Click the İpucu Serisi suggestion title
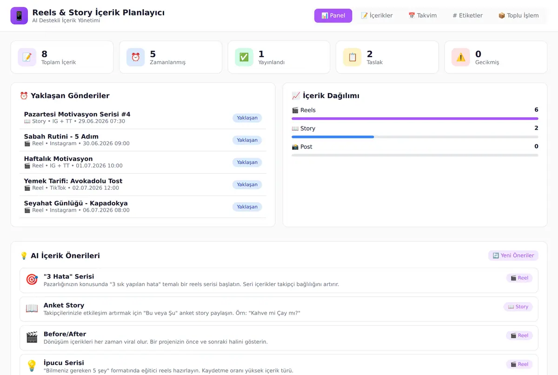558x375 pixels. [64, 363]
